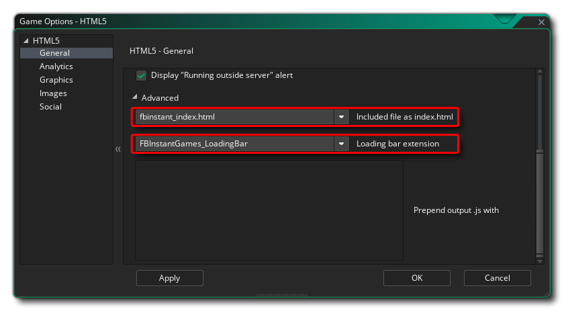Screen dimensions: 564x311
Task: Click inside the Prepend output .js text area
Action: click(x=269, y=210)
